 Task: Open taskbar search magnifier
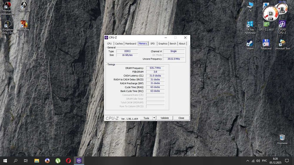[x=16, y=161]
